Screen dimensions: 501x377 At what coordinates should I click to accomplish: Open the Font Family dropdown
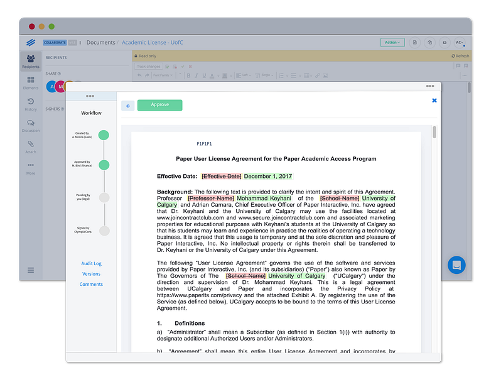click(x=163, y=75)
